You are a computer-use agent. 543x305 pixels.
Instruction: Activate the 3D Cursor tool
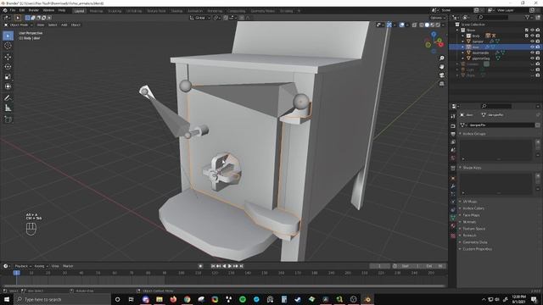[8, 46]
